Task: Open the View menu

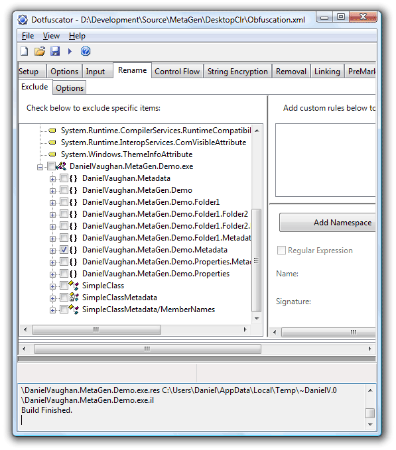Action: (x=51, y=36)
